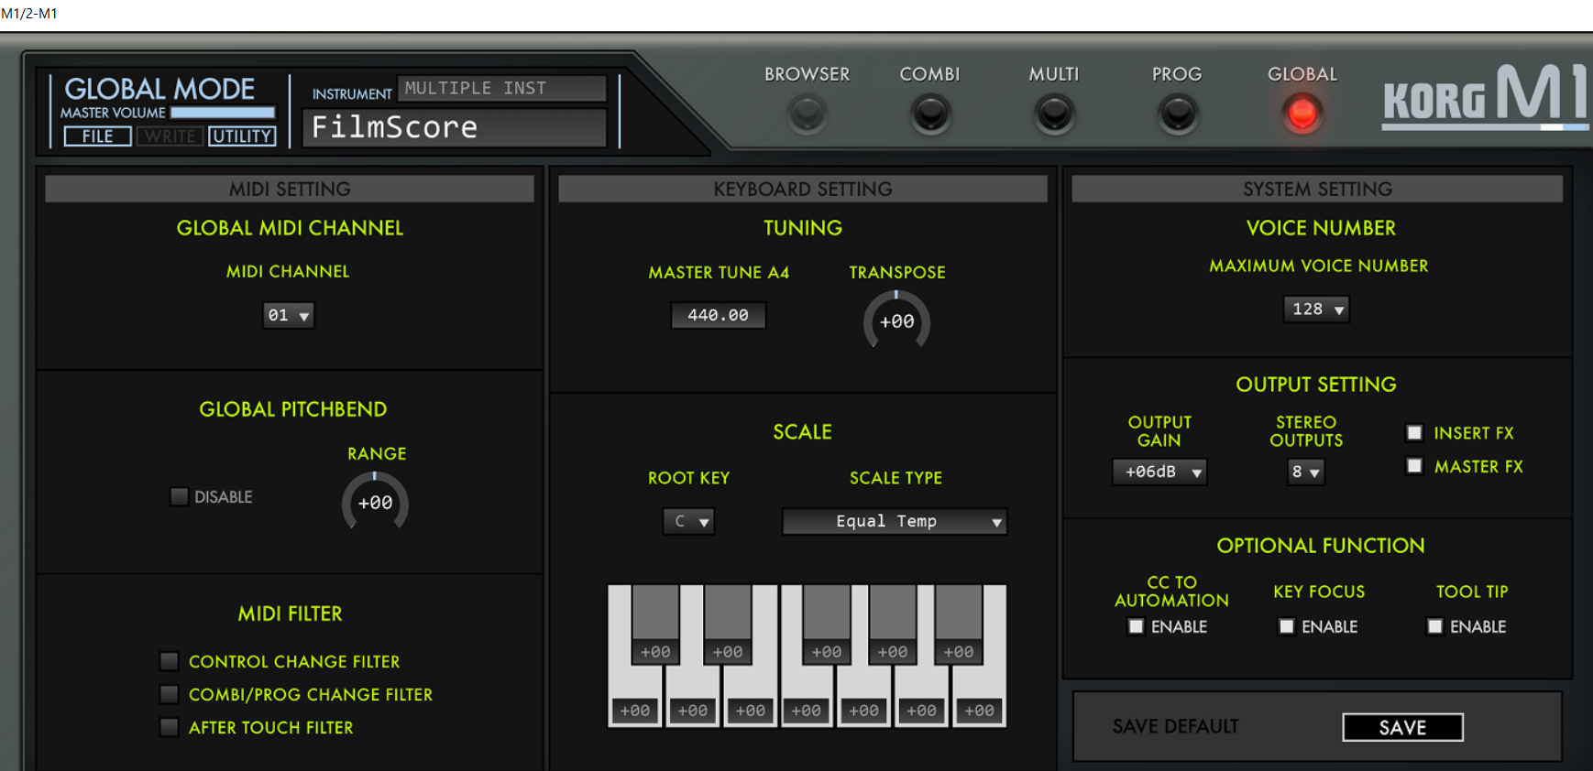
Task: Click the MIDI SETTING section header
Action: pos(290,189)
